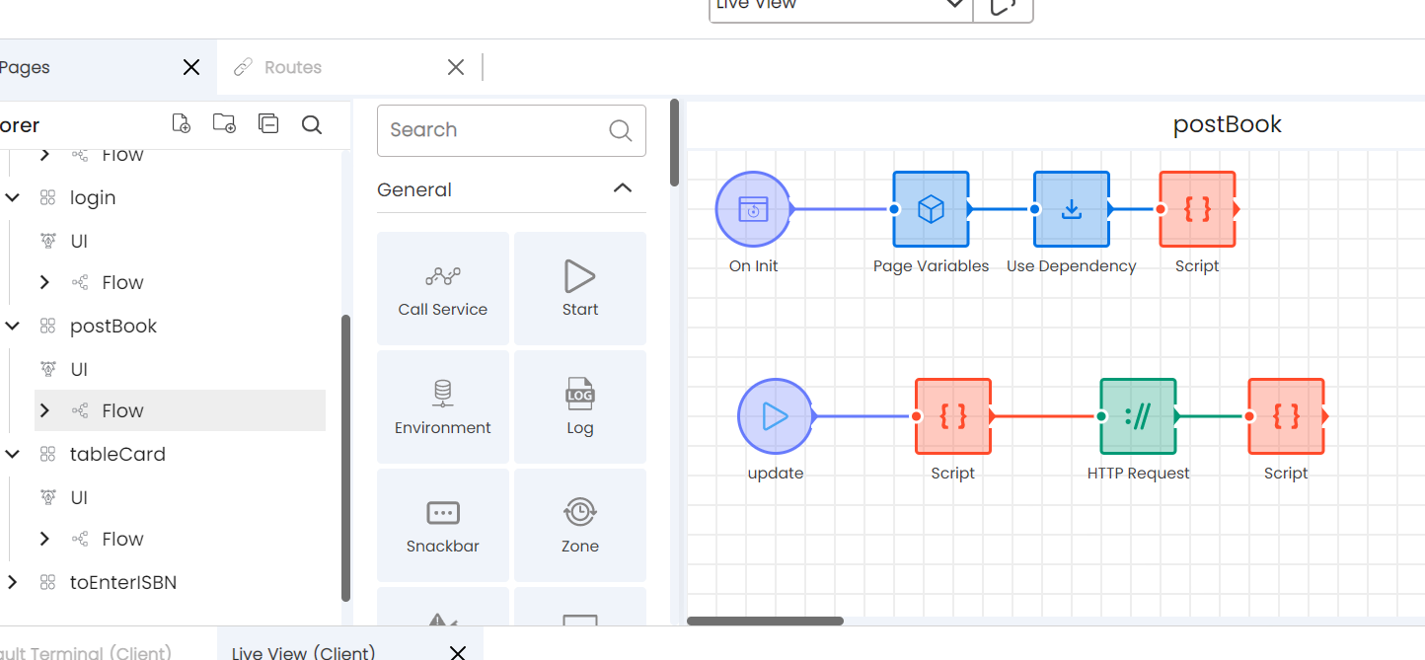Select the login page in explorer
The image size is (1425, 660).
tap(93, 197)
